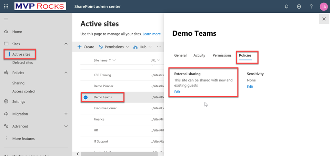Open the Permissions dropdown chevron
Screen dimensions: 330x156
(127, 47)
